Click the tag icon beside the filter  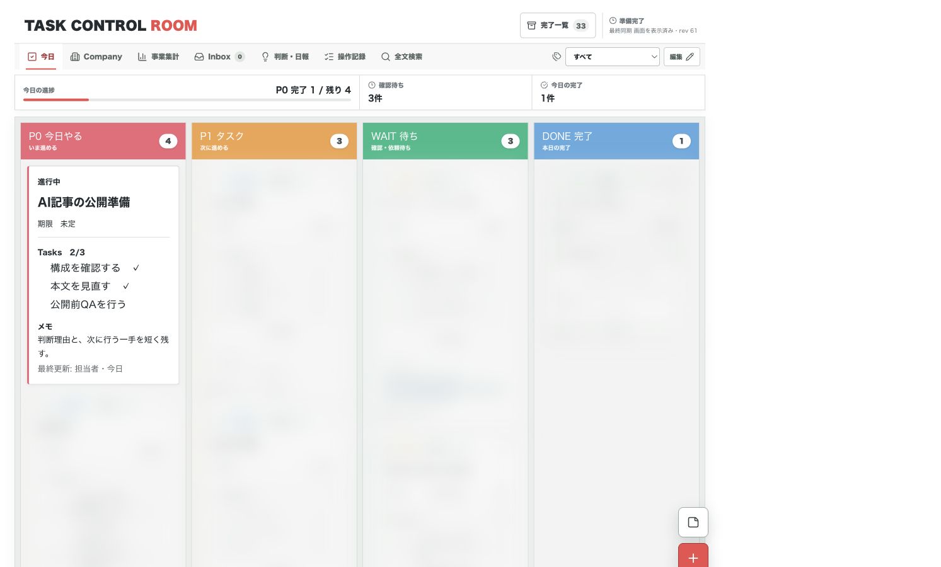click(x=557, y=57)
